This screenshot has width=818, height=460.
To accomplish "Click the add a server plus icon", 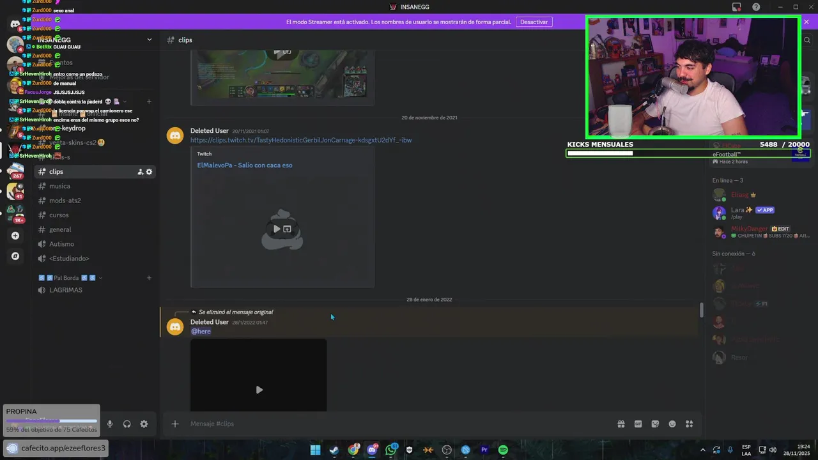I will pos(15,236).
